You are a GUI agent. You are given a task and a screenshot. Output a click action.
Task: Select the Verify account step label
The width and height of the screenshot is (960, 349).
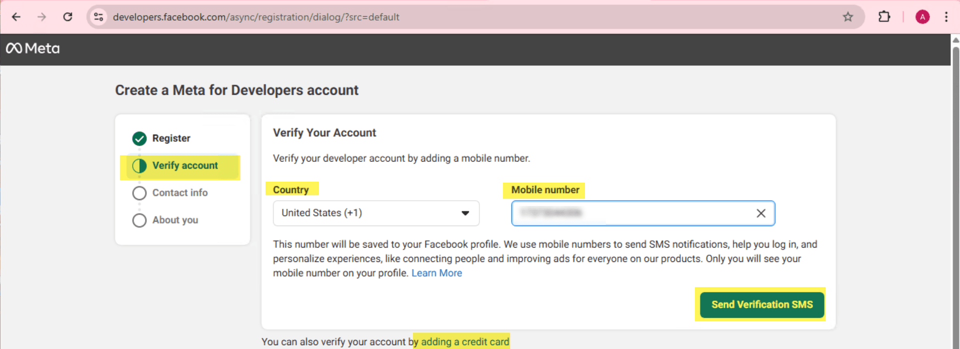185,165
